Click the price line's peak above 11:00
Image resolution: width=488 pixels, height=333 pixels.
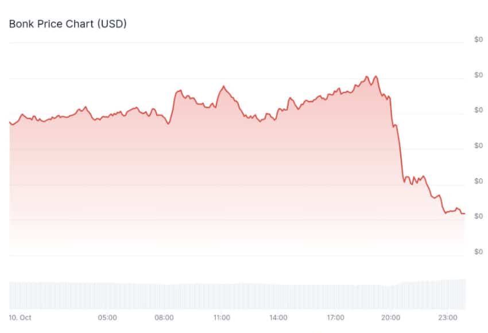point(223,87)
